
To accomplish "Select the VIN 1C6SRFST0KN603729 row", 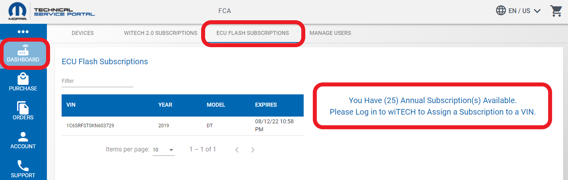I will 93,126.
